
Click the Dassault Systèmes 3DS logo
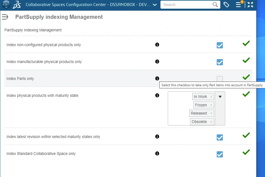coord(17,5)
